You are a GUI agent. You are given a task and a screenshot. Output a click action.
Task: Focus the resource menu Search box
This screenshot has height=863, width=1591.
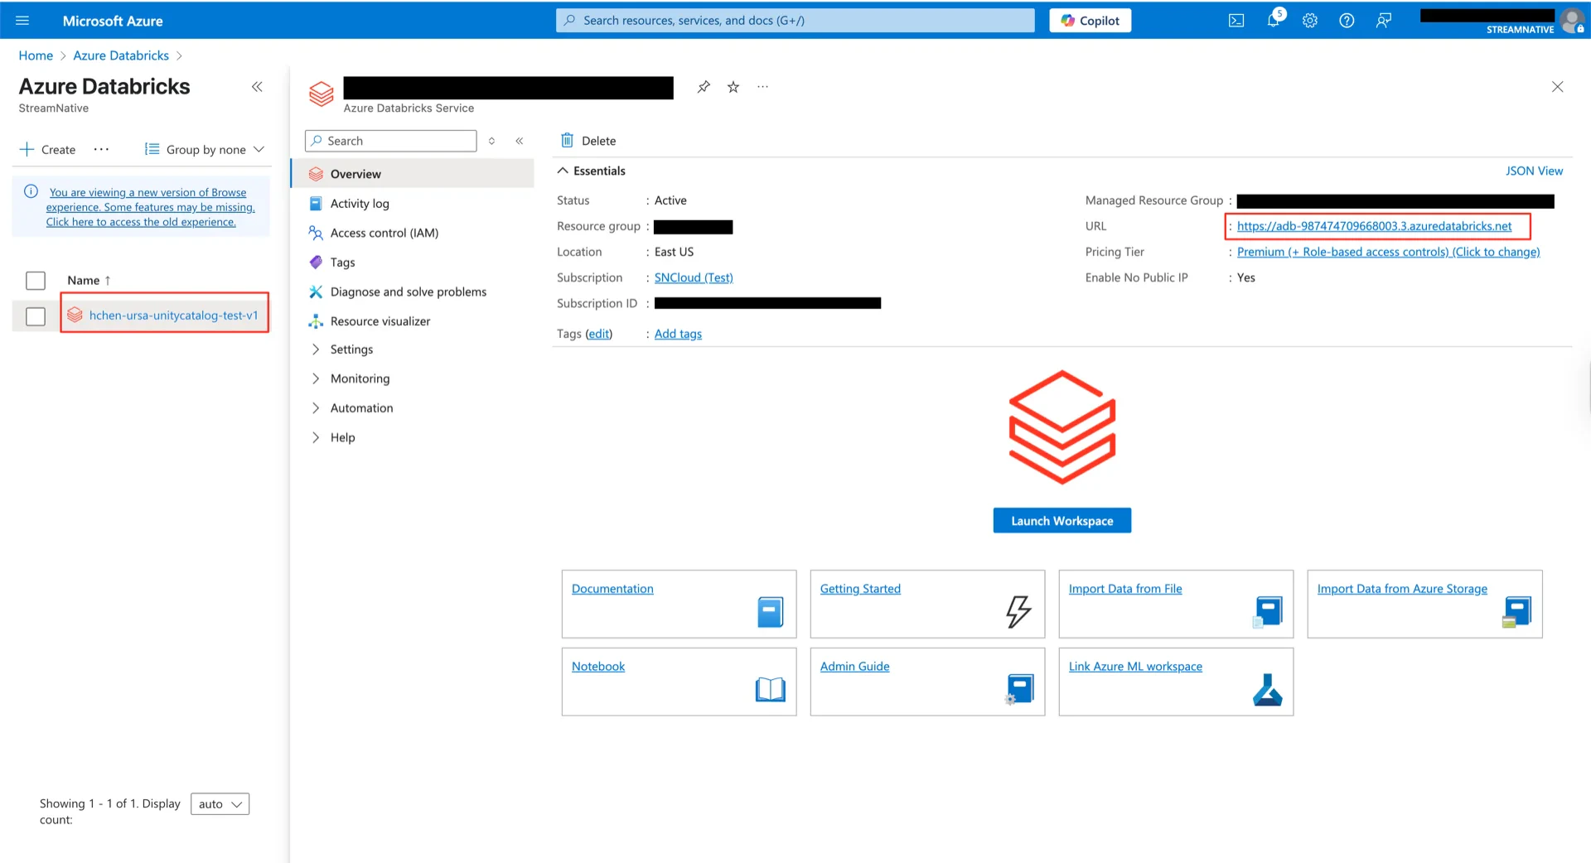[391, 141]
